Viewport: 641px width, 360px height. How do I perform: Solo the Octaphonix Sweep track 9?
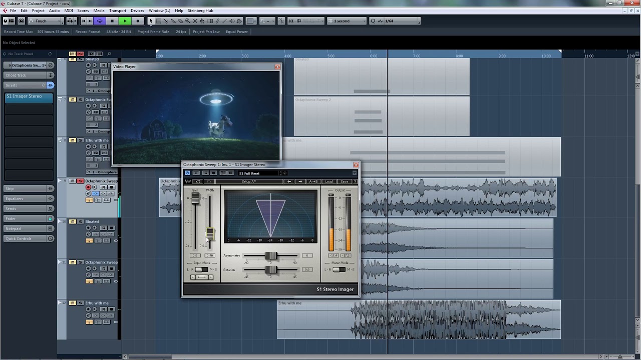tap(80, 181)
